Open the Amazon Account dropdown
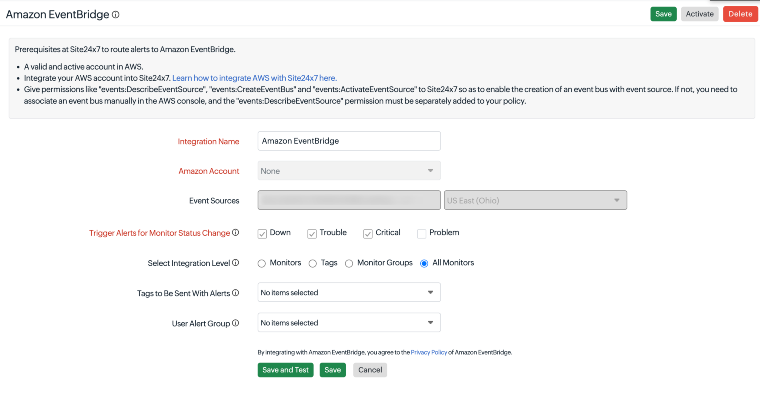The image size is (760, 417). (349, 171)
